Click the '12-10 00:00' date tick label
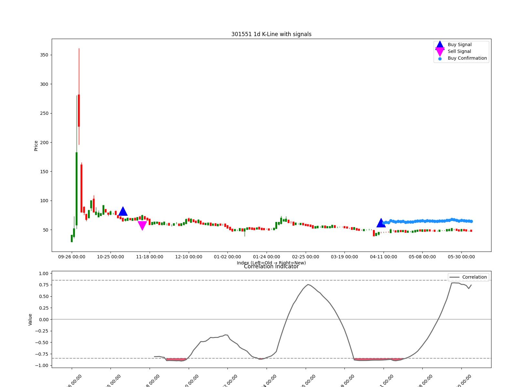This screenshot has height=387, width=517. coord(189,257)
